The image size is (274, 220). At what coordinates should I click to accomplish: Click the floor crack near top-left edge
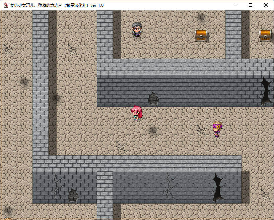[x=8, y=50]
